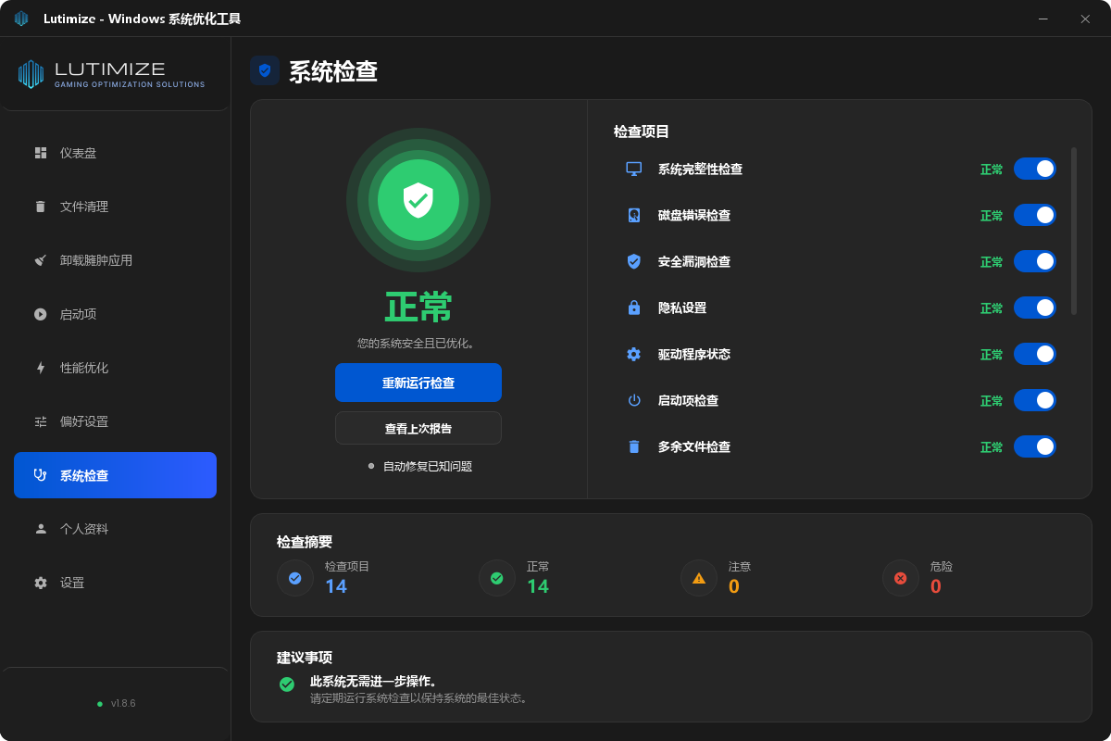1111x741 pixels.
Task: Open the 性能优化 page
Action: click(115, 368)
